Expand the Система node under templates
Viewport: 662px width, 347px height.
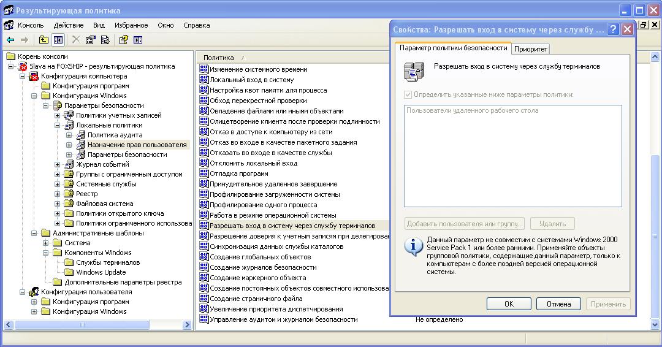click(46, 243)
